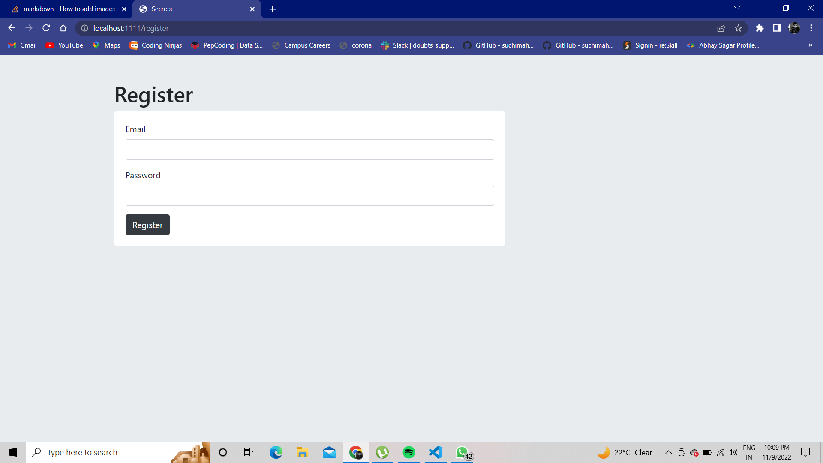Open the Signin re:Skill bookmark
The image size is (823, 463).
[x=651, y=45]
